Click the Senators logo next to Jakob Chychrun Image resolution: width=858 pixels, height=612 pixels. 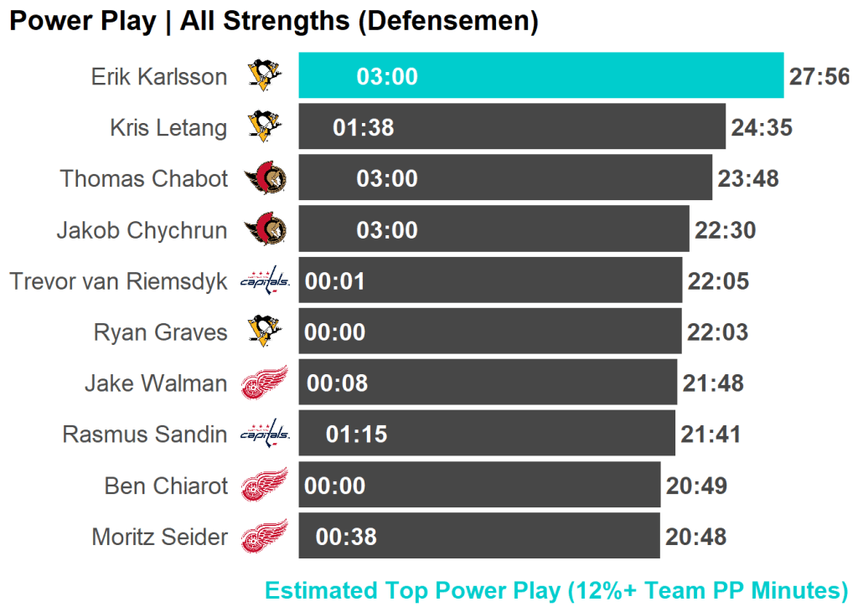[x=266, y=229]
